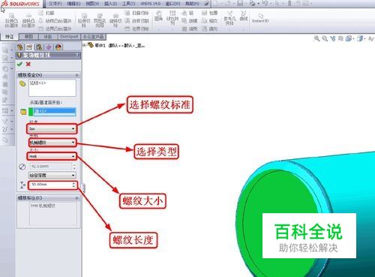Switch to the PropertyManager panel tab
The height and width of the screenshot is (277, 375).
29,47
